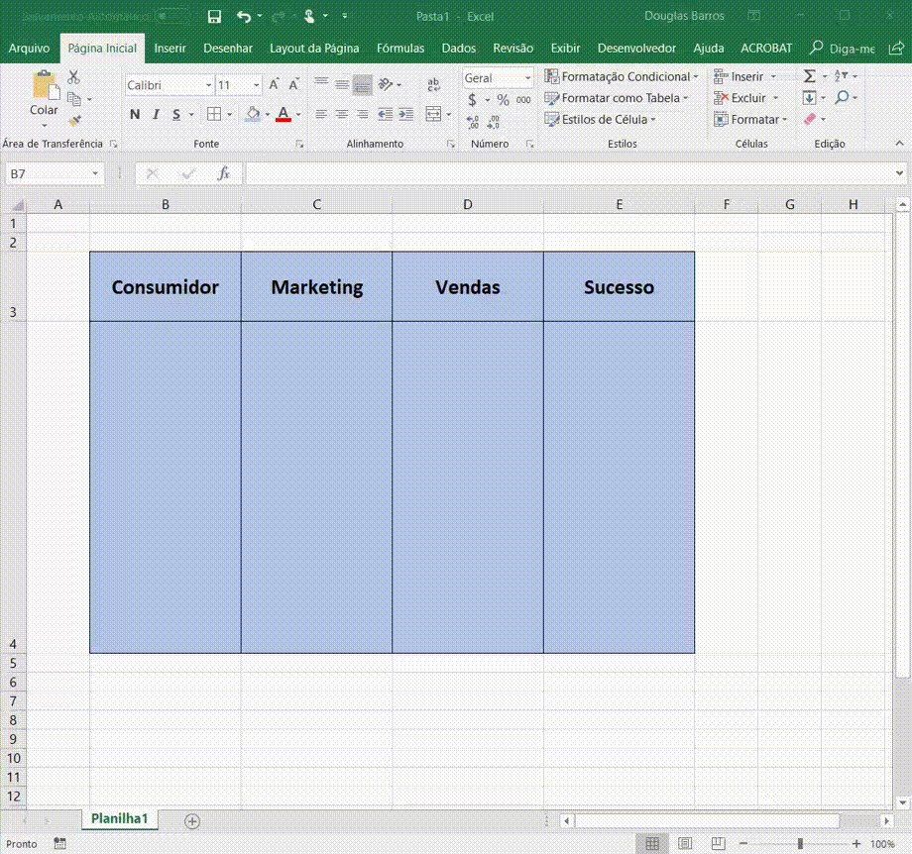Viewport: 912px width, 854px height.
Task: Apply the fill color bucket
Action: [x=253, y=114]
